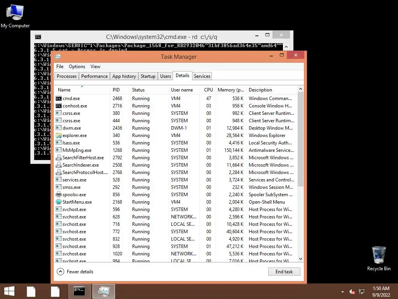The width and height of the screenshot is (398, 299).
Task: Click the smss.exe process icon
Action: pyautogui.click(x=59, y=187)
